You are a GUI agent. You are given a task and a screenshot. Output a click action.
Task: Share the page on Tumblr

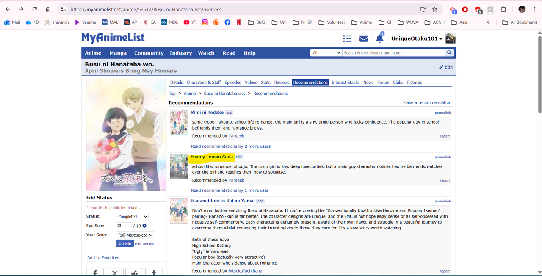[154, 272]
